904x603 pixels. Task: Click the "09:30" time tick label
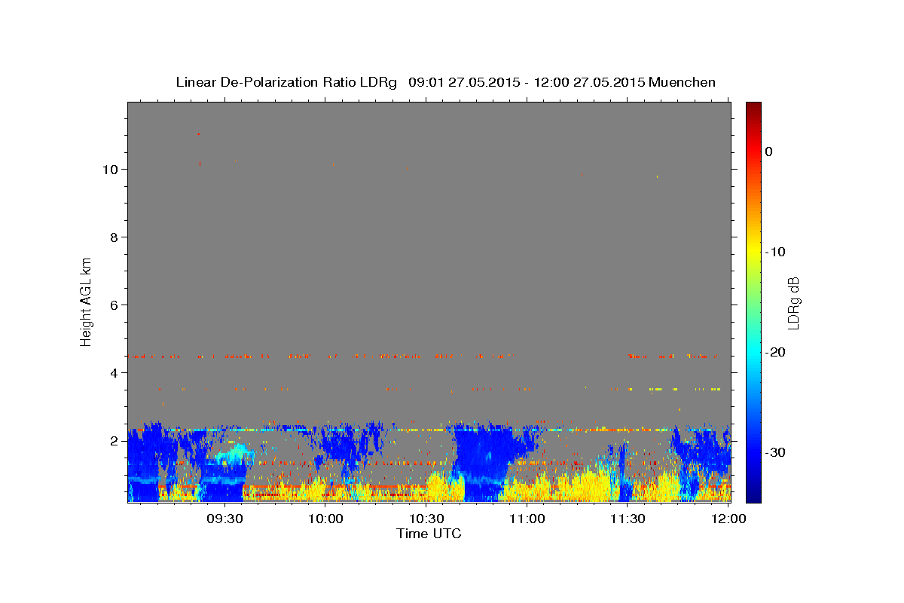224,519
